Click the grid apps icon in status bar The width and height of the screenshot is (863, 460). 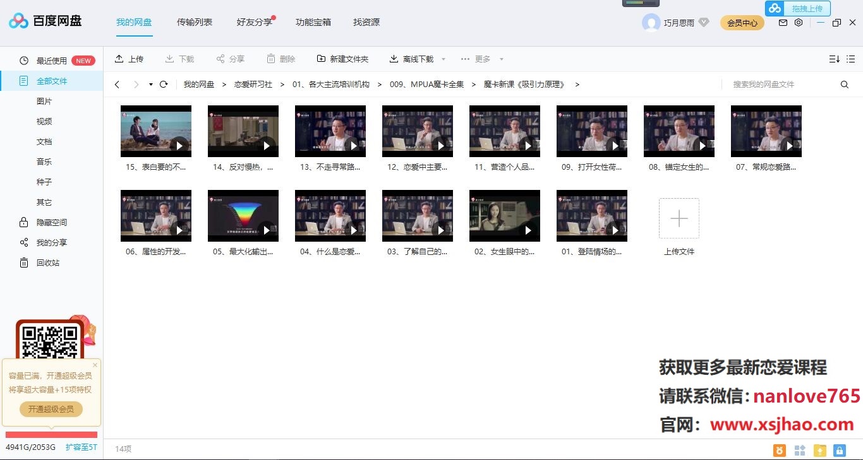800,451
